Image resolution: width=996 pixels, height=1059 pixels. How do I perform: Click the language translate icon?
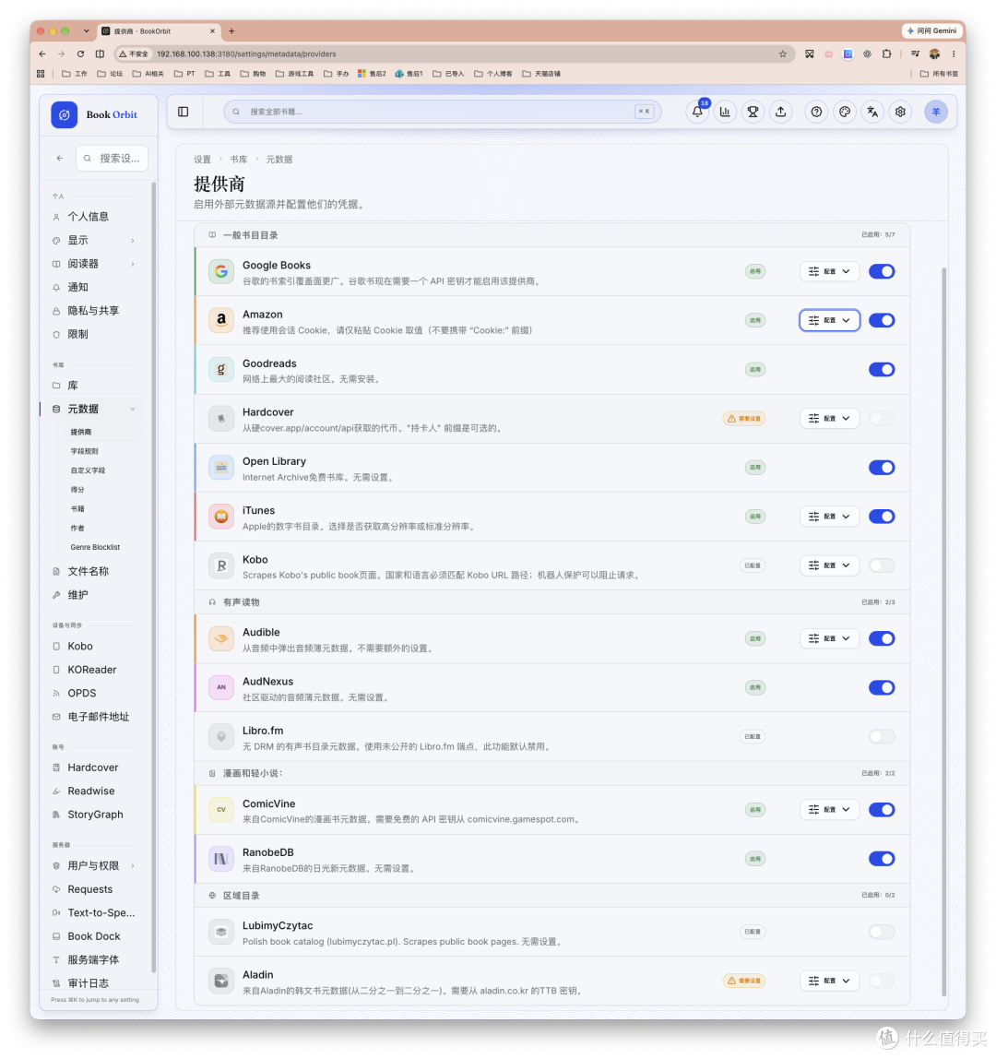click(x=872, y=113)
